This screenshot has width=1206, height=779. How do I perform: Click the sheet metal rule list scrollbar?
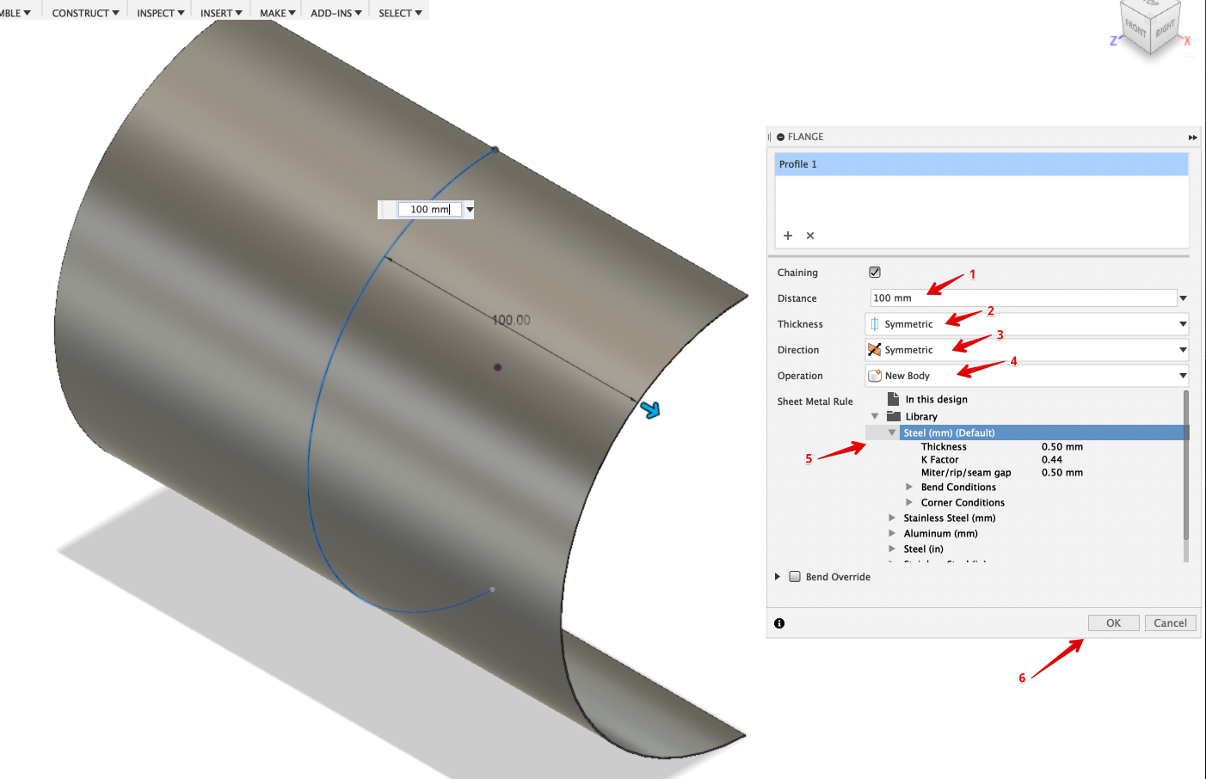[1186, 464]
